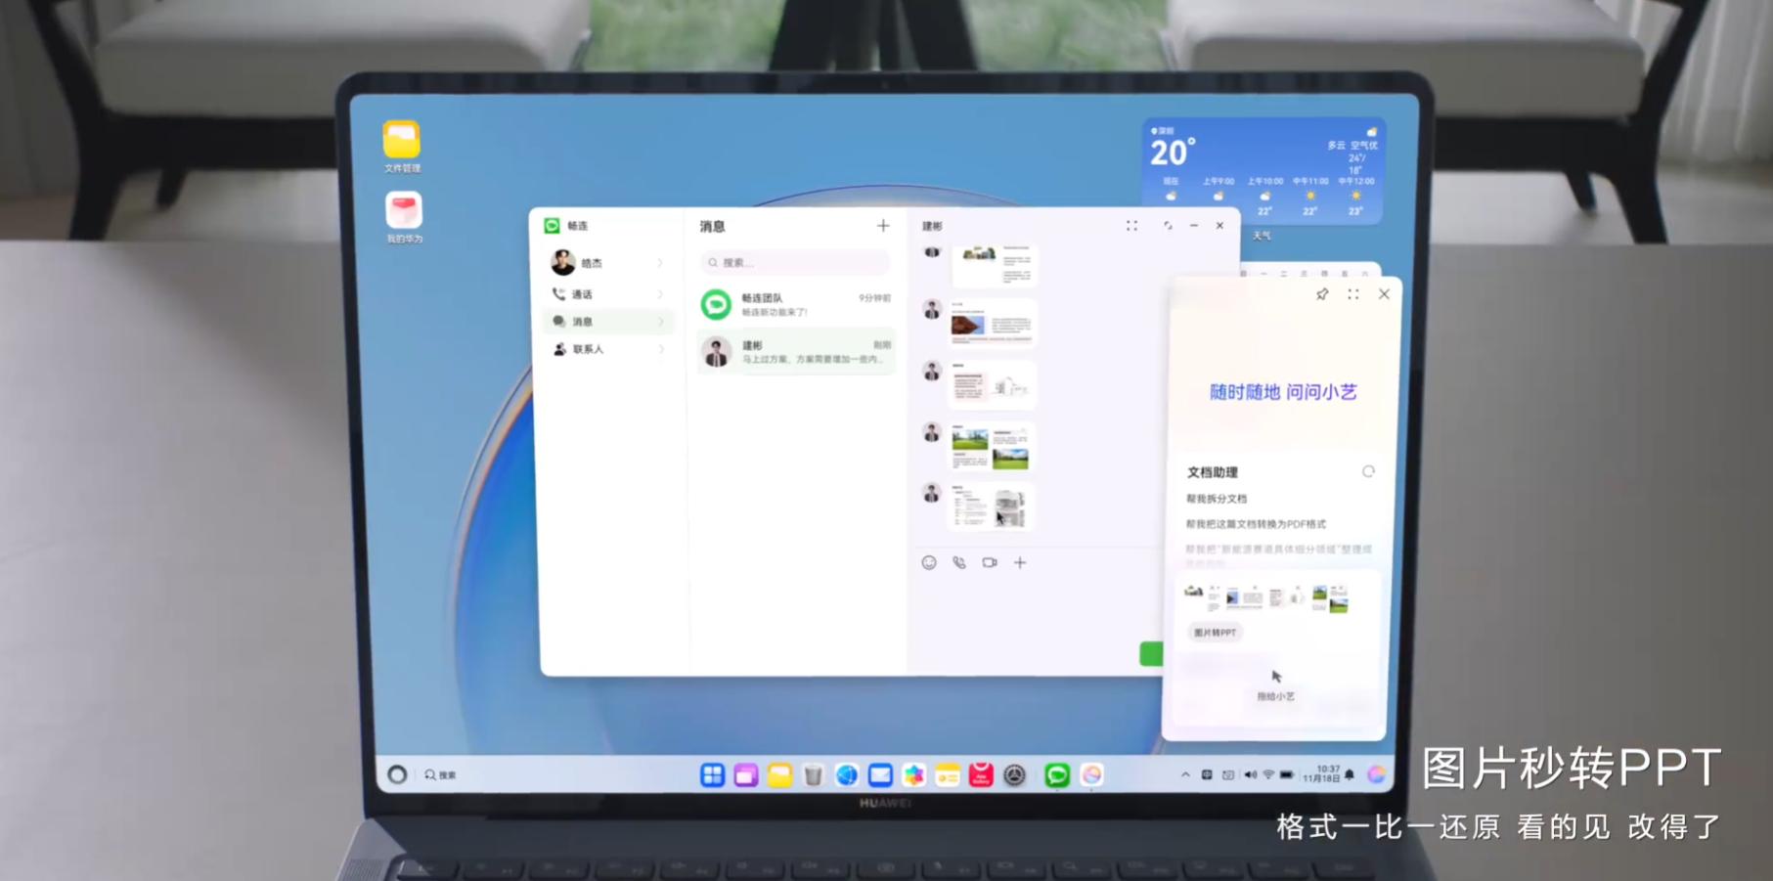This screenshot has width=1773, height=881.
Task: Focus the 搜索 field in the messages list
Action: pos(795,262)
